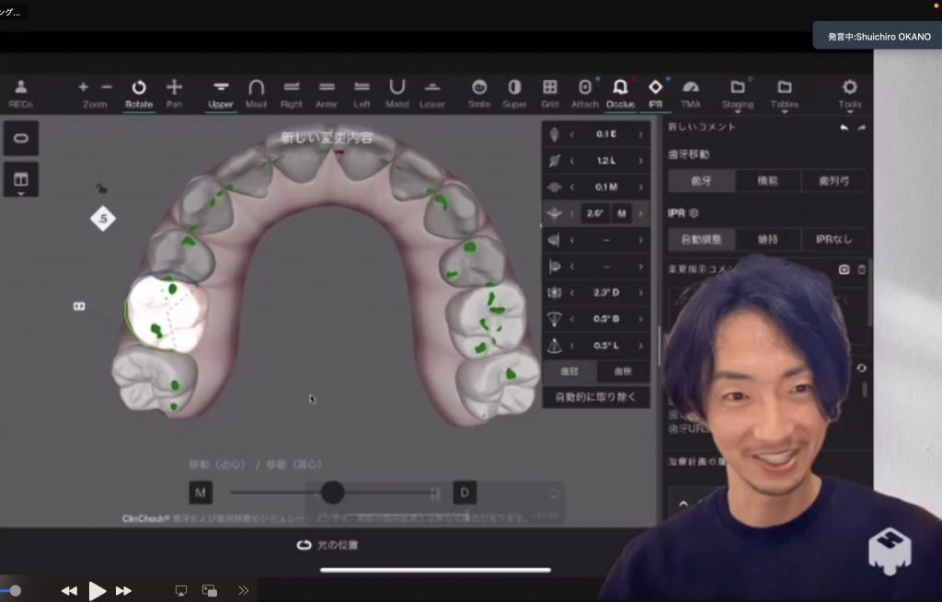This screenshot has width=942, height=602.
Task: Increase the 2.6° M rotation value
Action: (641, 213)
